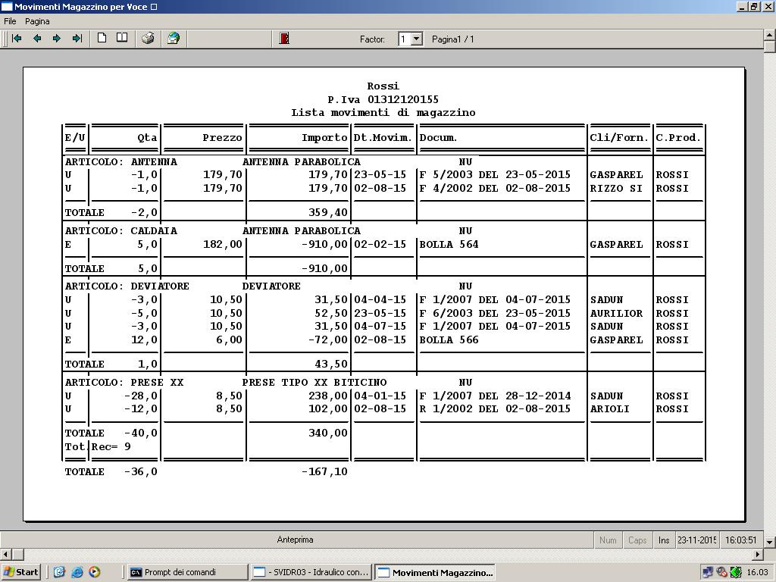Click status bar date 23-11-2015
Viewport: 776px width, 582px height.
click(697, 540)
